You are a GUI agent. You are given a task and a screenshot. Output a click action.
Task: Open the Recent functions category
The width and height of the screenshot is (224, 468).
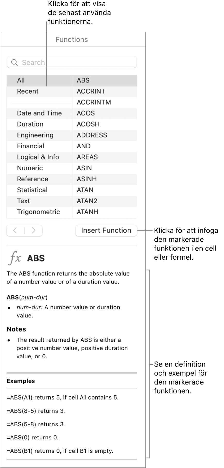28,91
